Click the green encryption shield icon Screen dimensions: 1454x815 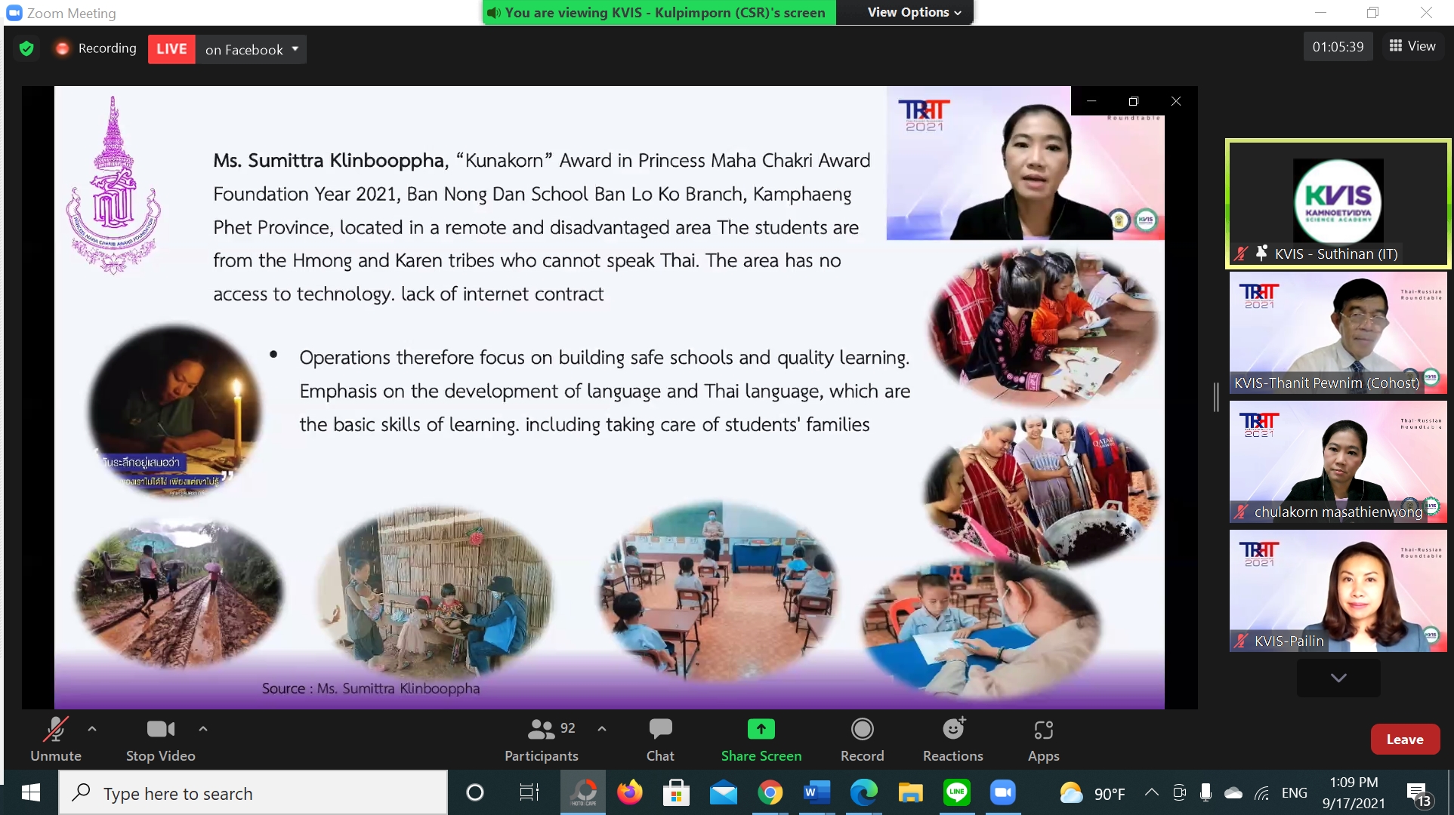(26, 49)
